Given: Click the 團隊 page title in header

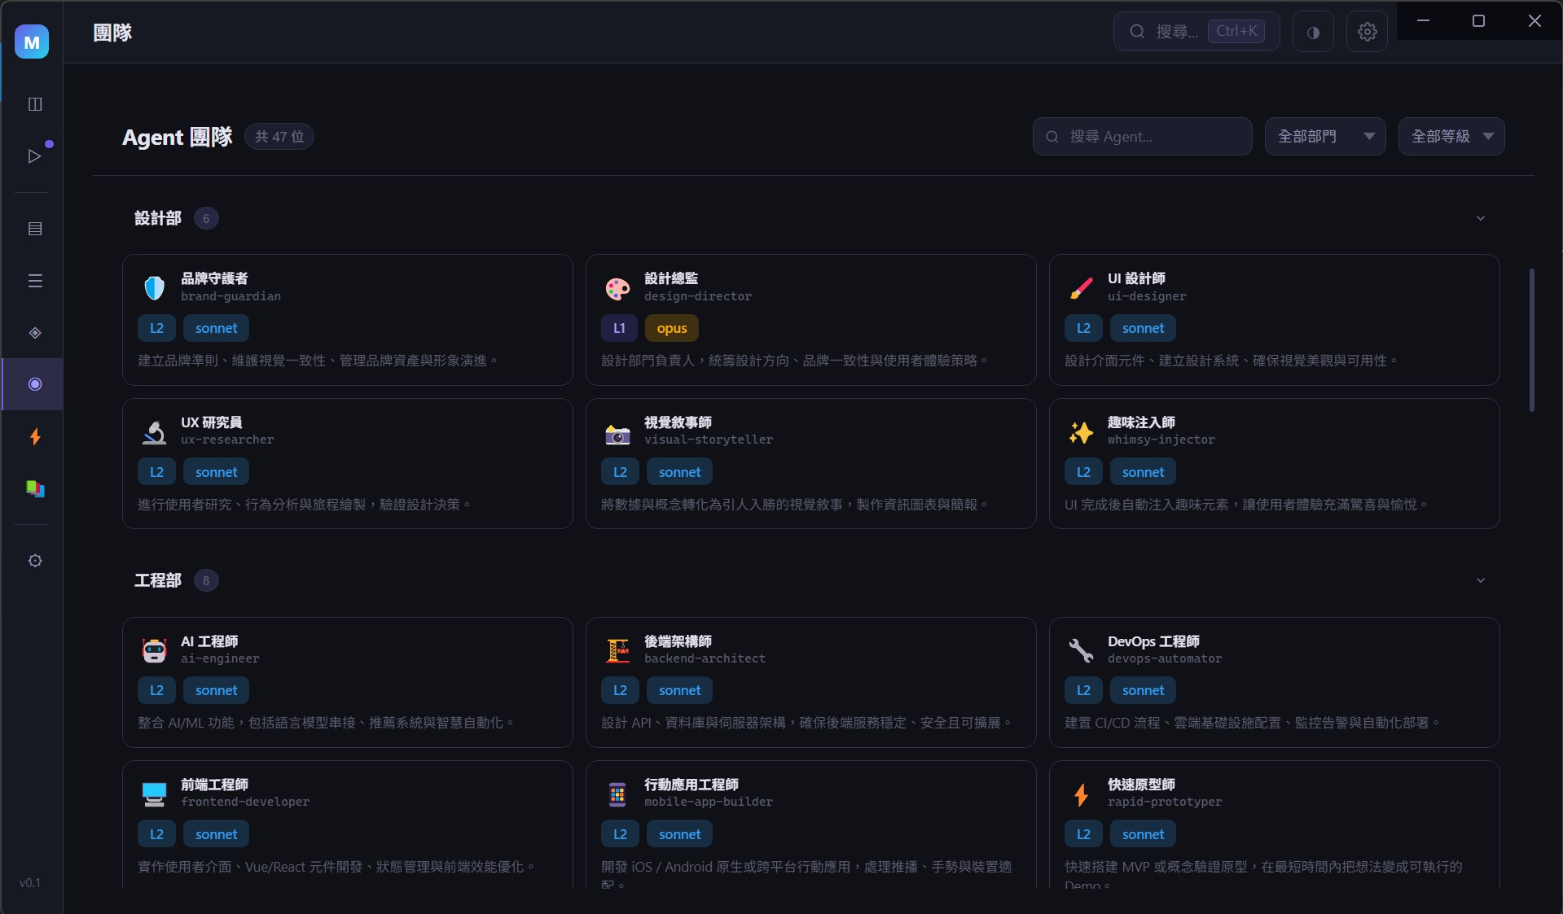Looking at the screenshot, I should point(112,33).
